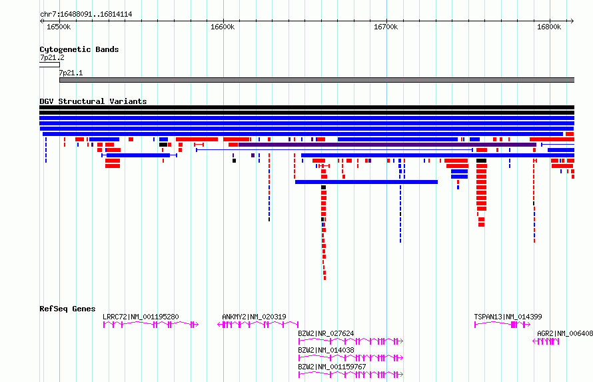Click the topmost black DGV variant bar

(x=306, y=107)
